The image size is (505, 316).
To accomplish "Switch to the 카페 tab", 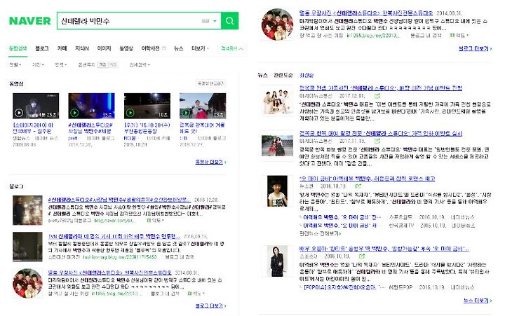I will point(62,48).
